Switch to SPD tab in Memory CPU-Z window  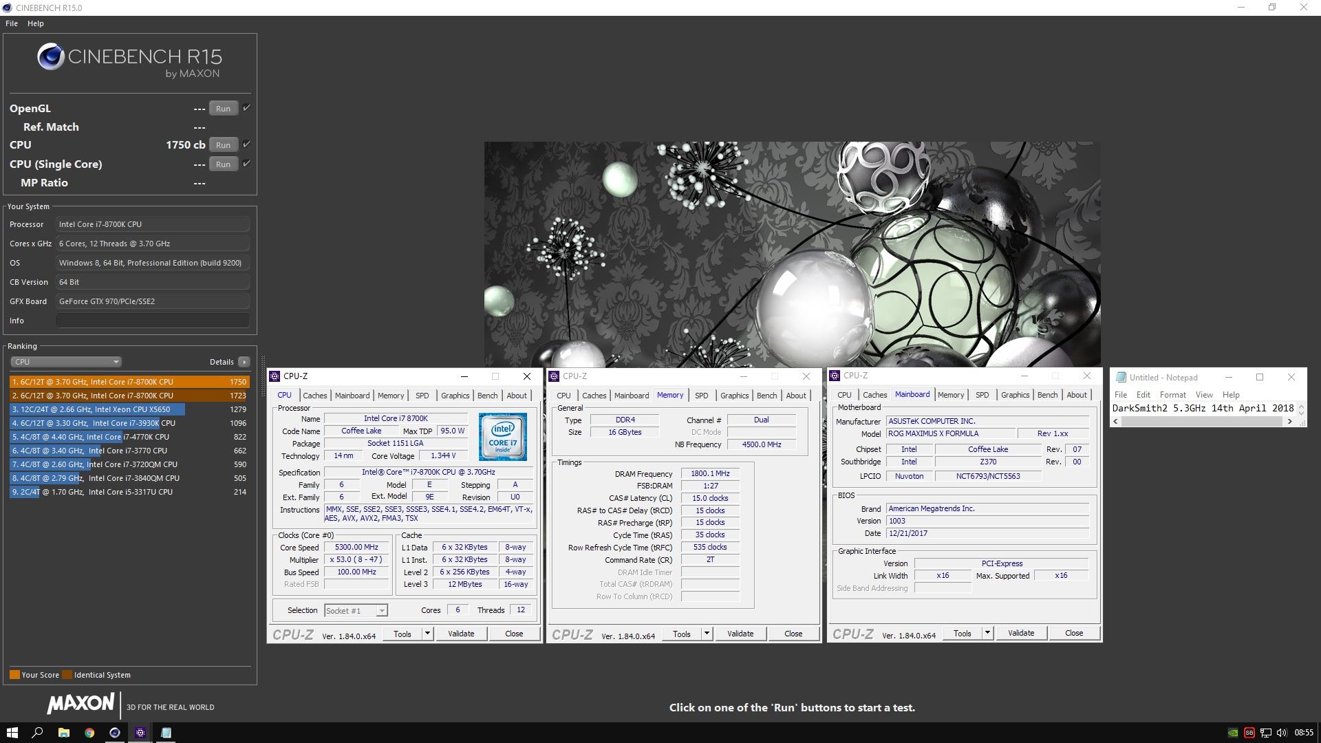701,396
